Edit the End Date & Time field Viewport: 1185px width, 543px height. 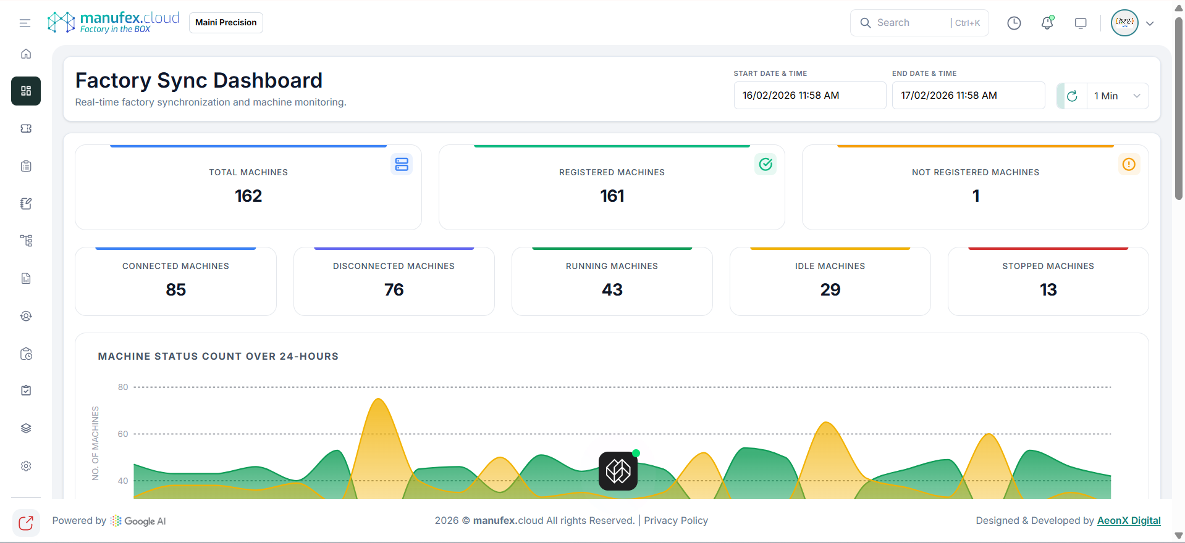click(968, 96)
